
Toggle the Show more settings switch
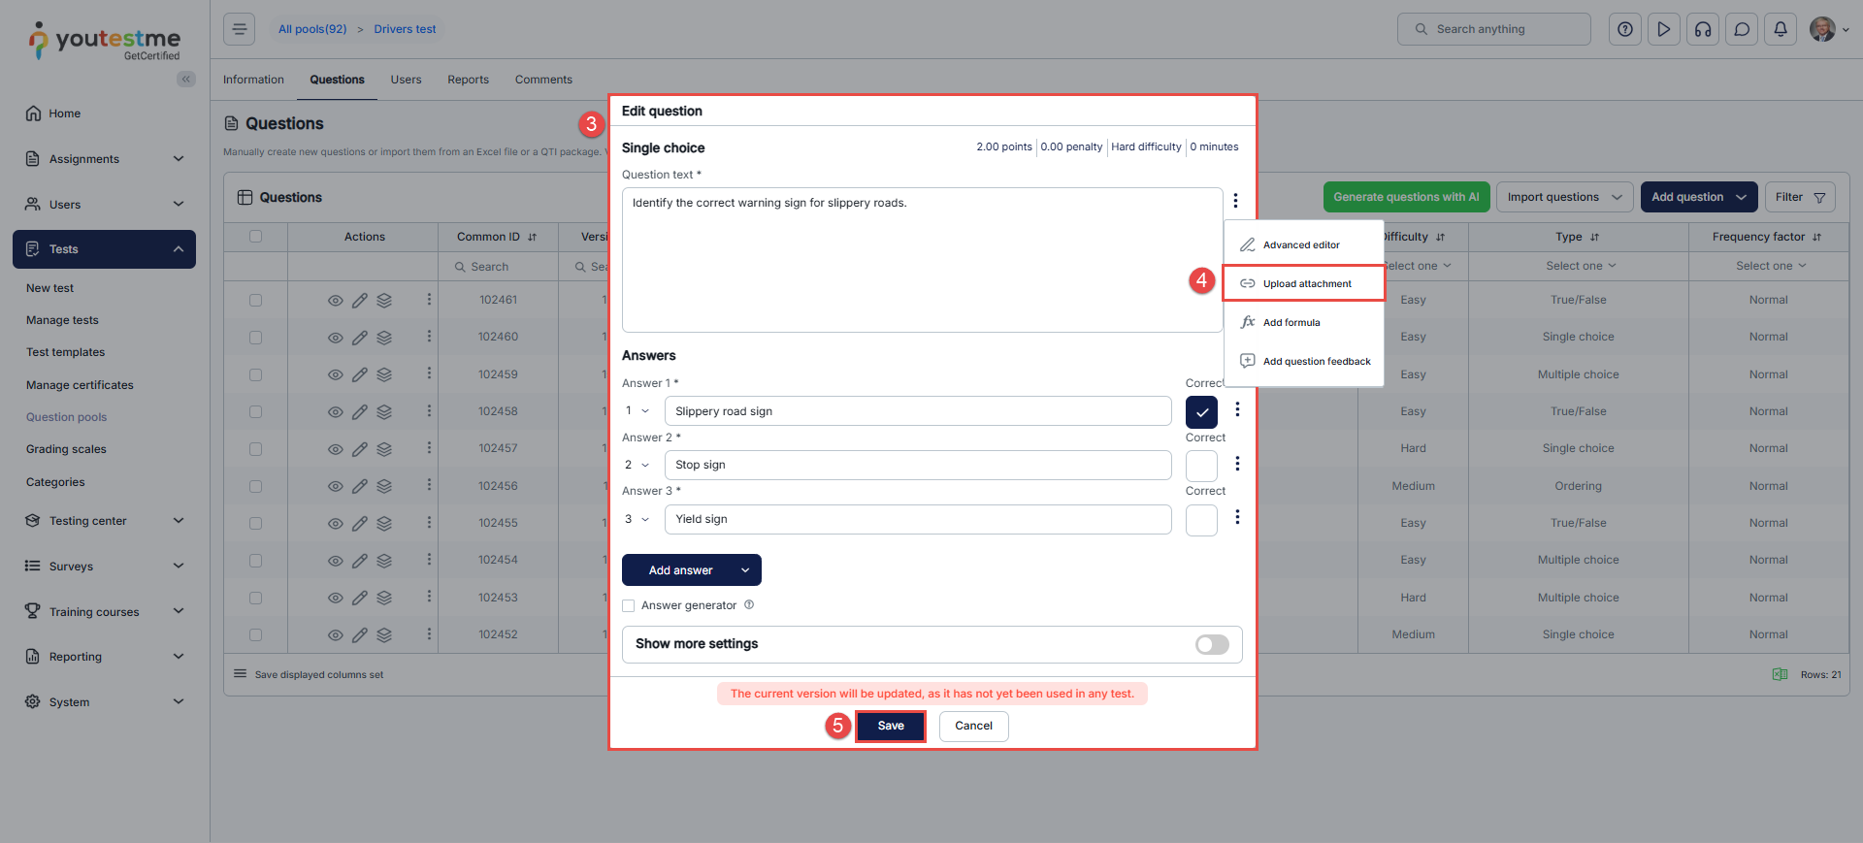pos(1212,645)
